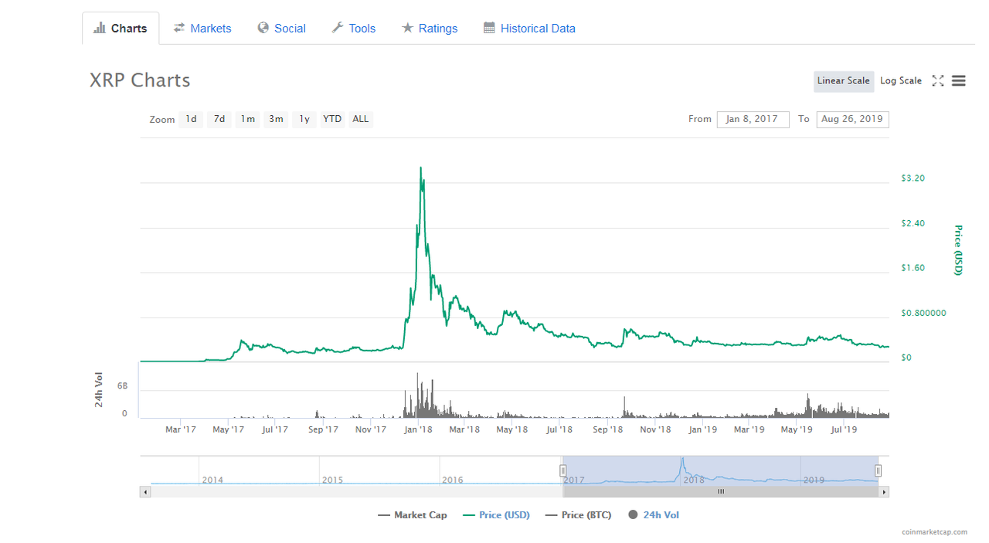Select the Ratings tab
This screenshot has width=989, height=543.
430,29
